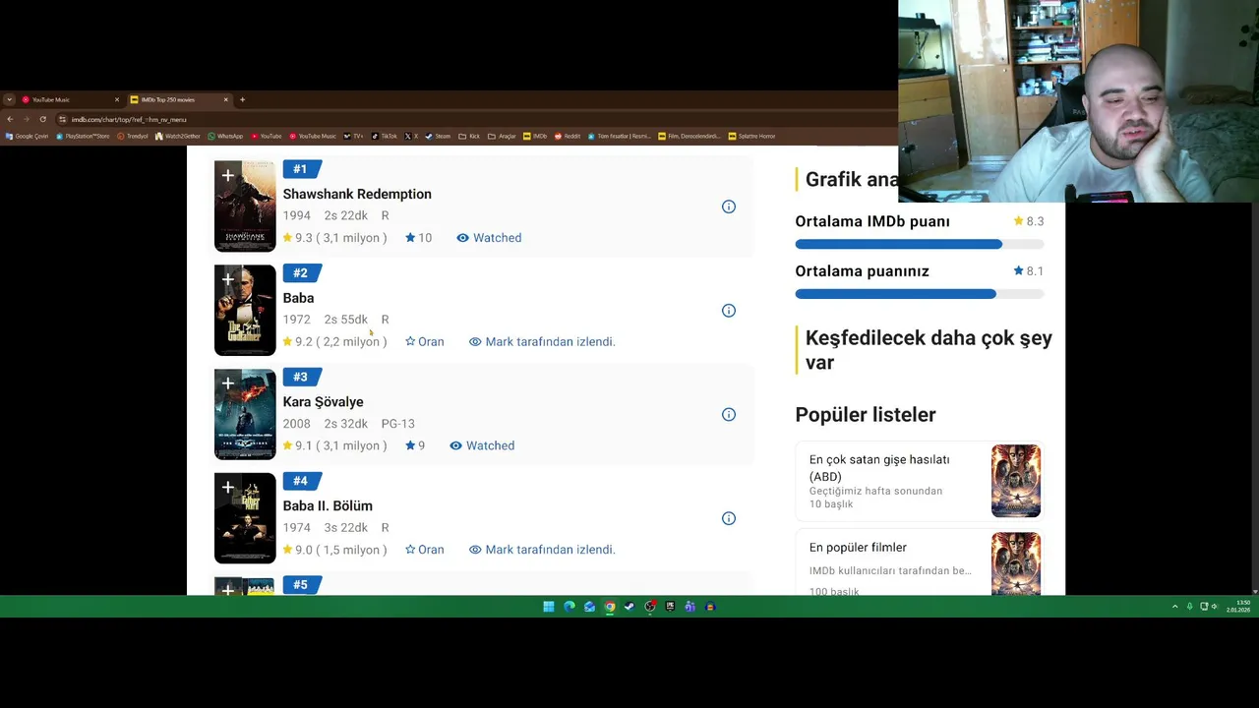Click the Chrome icon in the taskbar
This screenshot has width=1259, height=708.
(610, 607)
